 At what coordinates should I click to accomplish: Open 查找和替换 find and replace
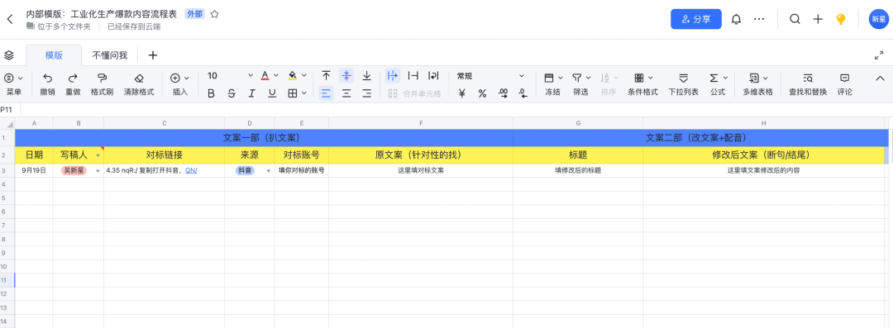tap(808, 83)
